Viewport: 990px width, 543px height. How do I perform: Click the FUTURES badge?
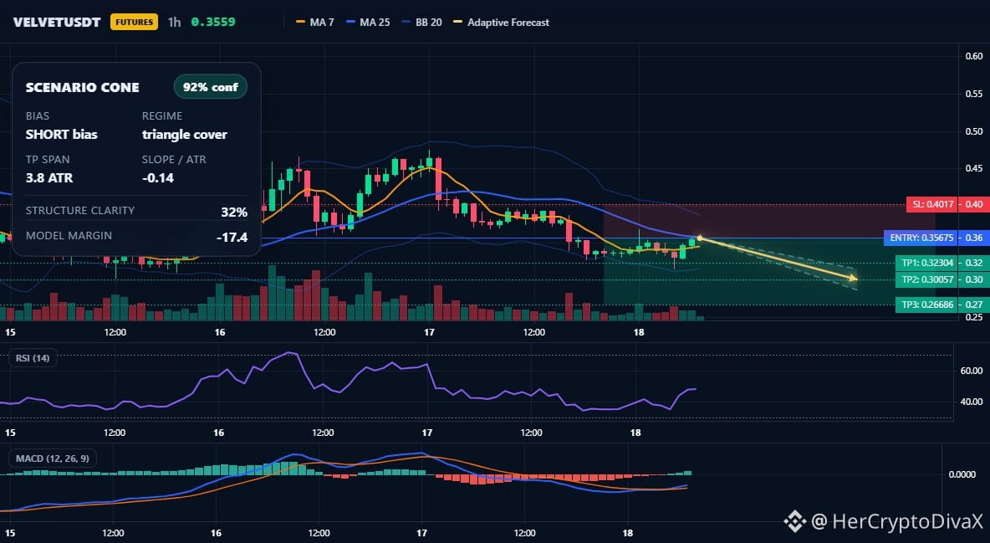coord(134,22)
